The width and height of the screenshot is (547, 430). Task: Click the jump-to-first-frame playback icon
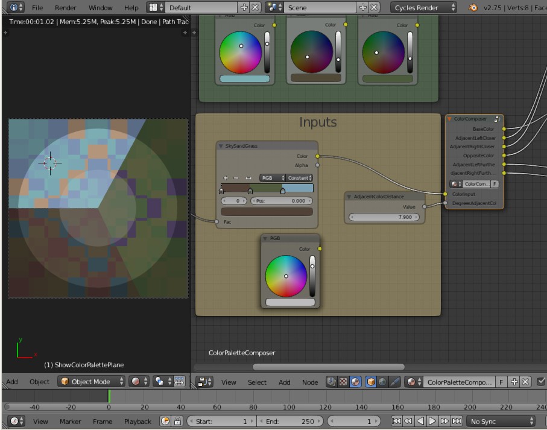pyautogui.click(x=396, y=421)
